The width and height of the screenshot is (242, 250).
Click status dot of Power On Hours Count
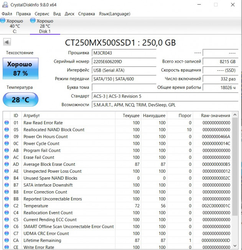[7, 137]
